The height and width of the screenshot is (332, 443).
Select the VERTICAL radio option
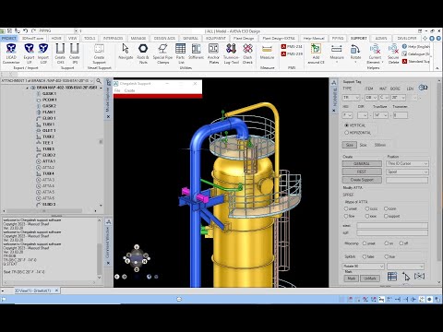pyautogui.click(x=347, y=125)
